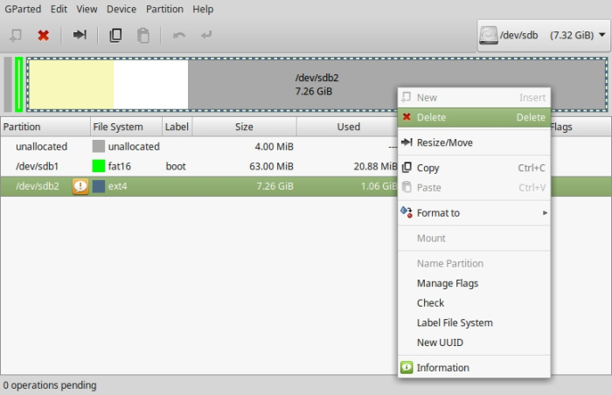
Task: Click the Apply all operations toolbar icon
Action: pyautogui.click(x=206, y=35)
